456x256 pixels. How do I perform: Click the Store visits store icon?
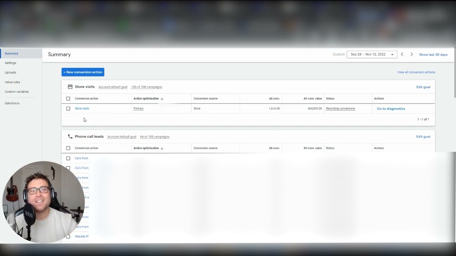(x=70, y=87)
